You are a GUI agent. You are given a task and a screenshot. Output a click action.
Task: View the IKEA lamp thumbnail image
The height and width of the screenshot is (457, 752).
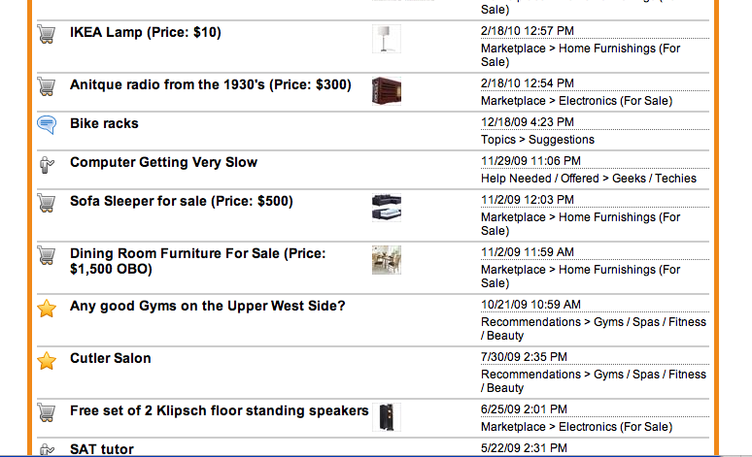point(386,40)
